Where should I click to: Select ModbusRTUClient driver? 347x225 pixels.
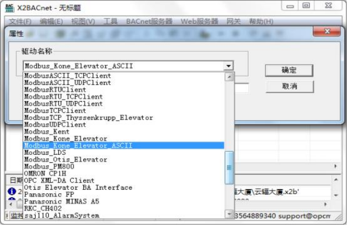(124, 90)
